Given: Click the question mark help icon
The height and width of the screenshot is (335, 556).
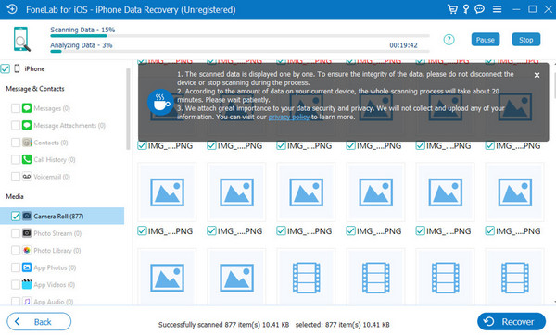Looking at the screenshot, I should (449, 40).
